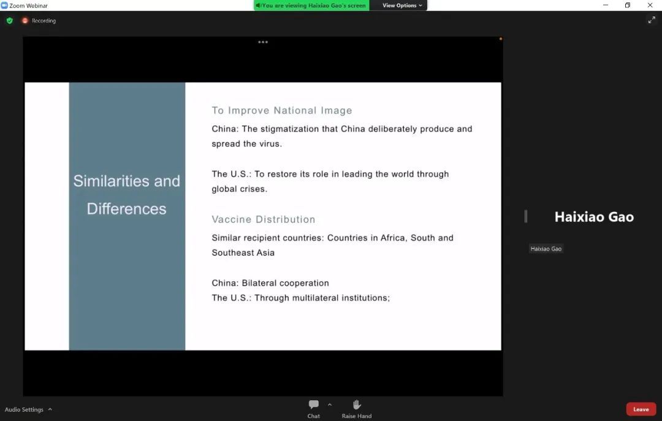The image size is (662, 421).
Task: Expand chat options caret beside Chat
Action: [x=330, y=404]
